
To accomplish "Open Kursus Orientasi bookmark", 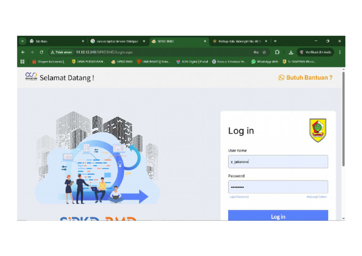I will [x=229, y=62].
